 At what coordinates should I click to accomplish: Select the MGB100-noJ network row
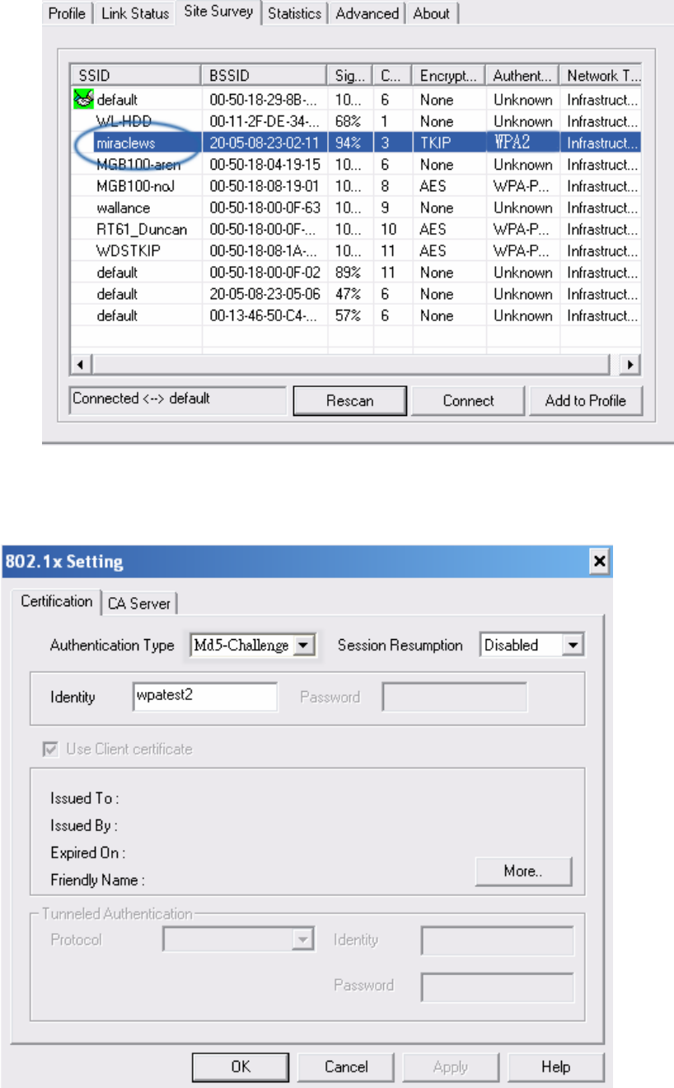point(356,186)
